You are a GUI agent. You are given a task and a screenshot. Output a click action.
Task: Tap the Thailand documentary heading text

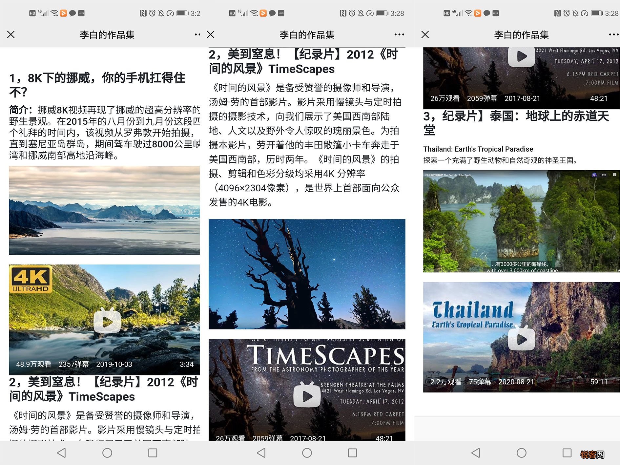click(516, 123)
